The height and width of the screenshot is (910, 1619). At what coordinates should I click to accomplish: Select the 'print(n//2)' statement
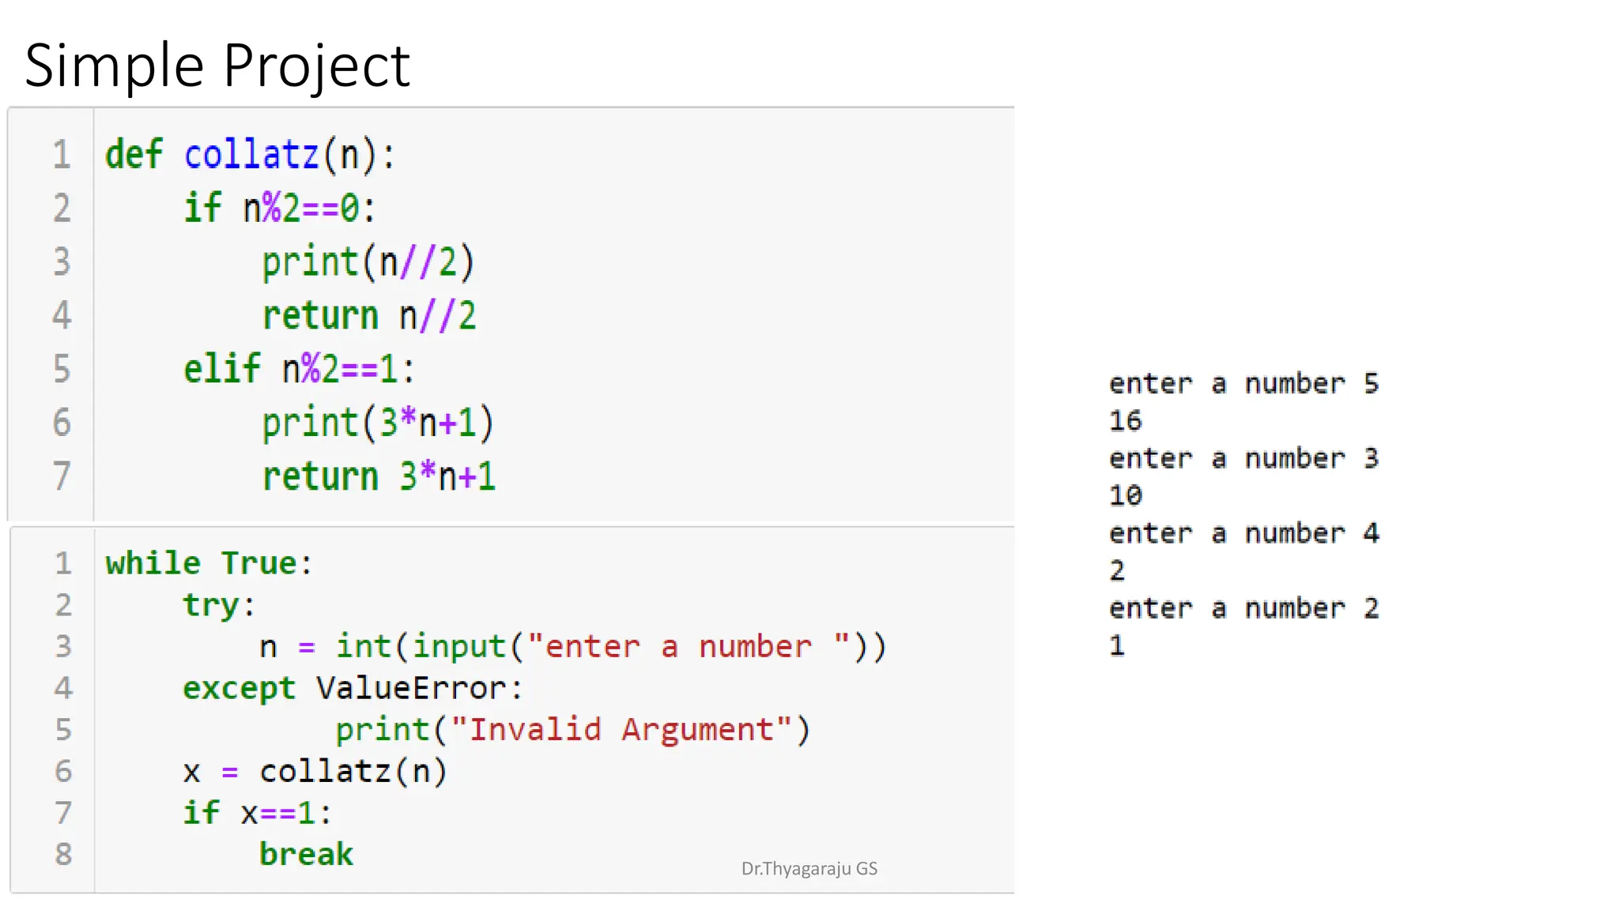[368, 262]
